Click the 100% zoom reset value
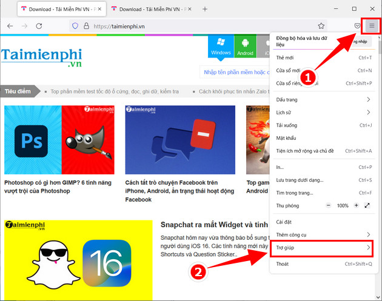Image resolution: width=382 pixels, height=301 pixels. coord(343,206)
